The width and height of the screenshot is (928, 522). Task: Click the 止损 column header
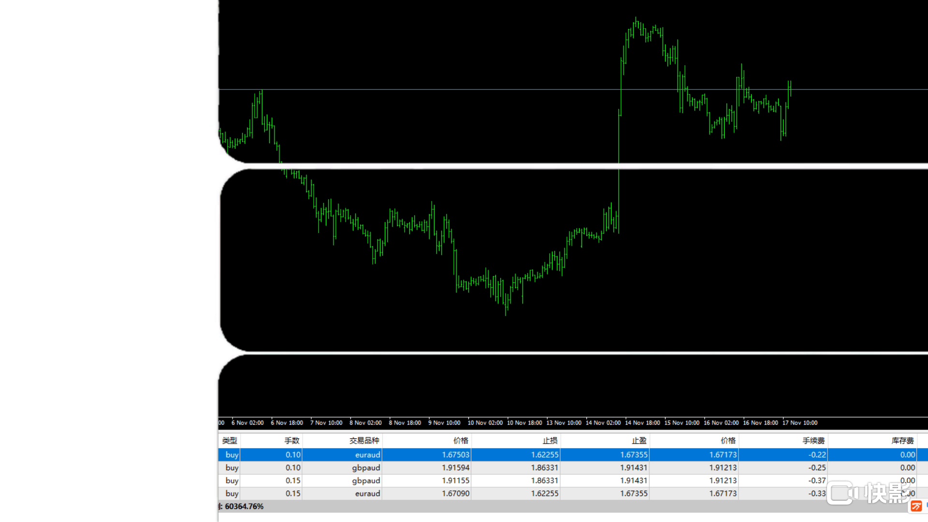tap(550, 440)
